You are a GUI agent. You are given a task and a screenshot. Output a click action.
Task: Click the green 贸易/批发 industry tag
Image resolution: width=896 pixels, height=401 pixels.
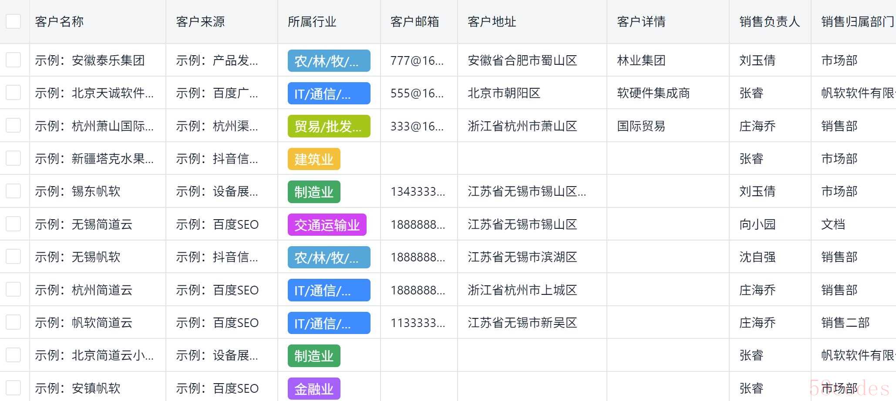tap(328, 126)
